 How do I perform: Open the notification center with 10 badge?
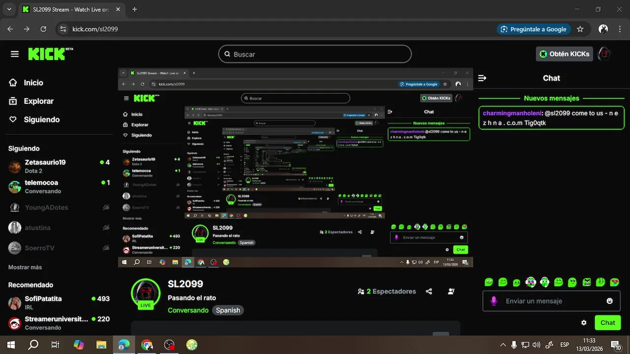(616, 345)
